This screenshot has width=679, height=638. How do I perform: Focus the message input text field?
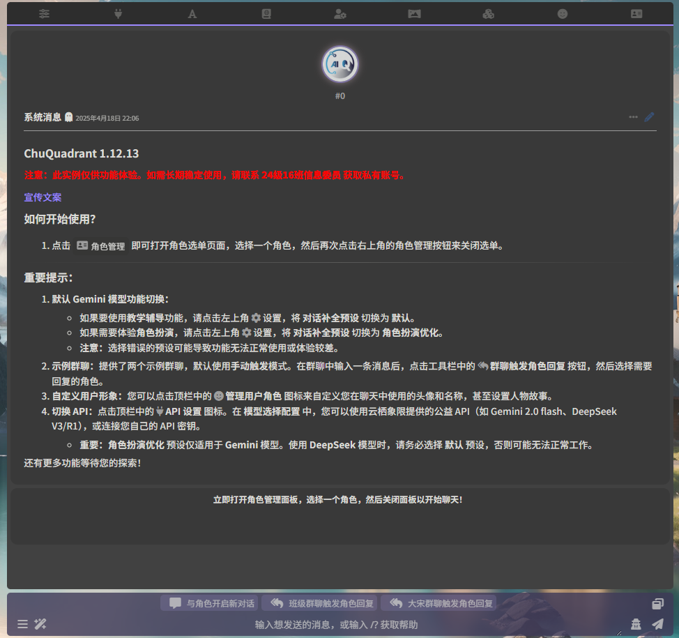click(x=335, y=625)
